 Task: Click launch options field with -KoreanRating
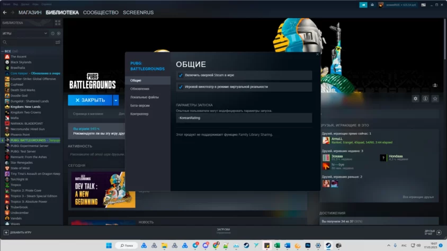pyautogui.click(x=244, y=118)
